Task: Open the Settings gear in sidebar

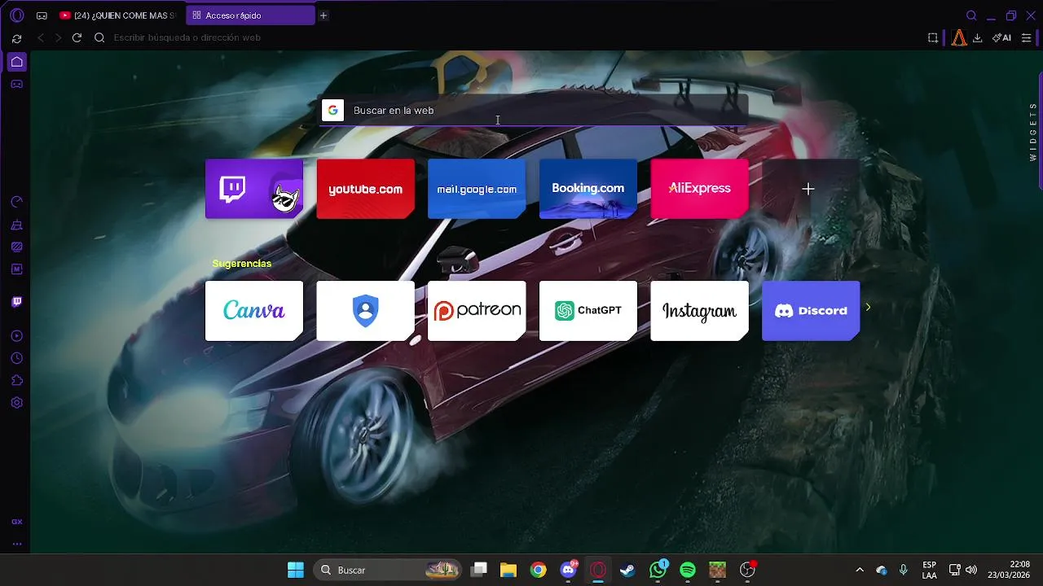Action: click(x=16, y=402)
